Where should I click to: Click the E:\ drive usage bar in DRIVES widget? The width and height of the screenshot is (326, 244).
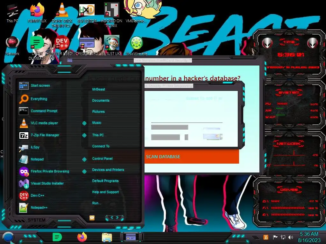pos(288,214)
